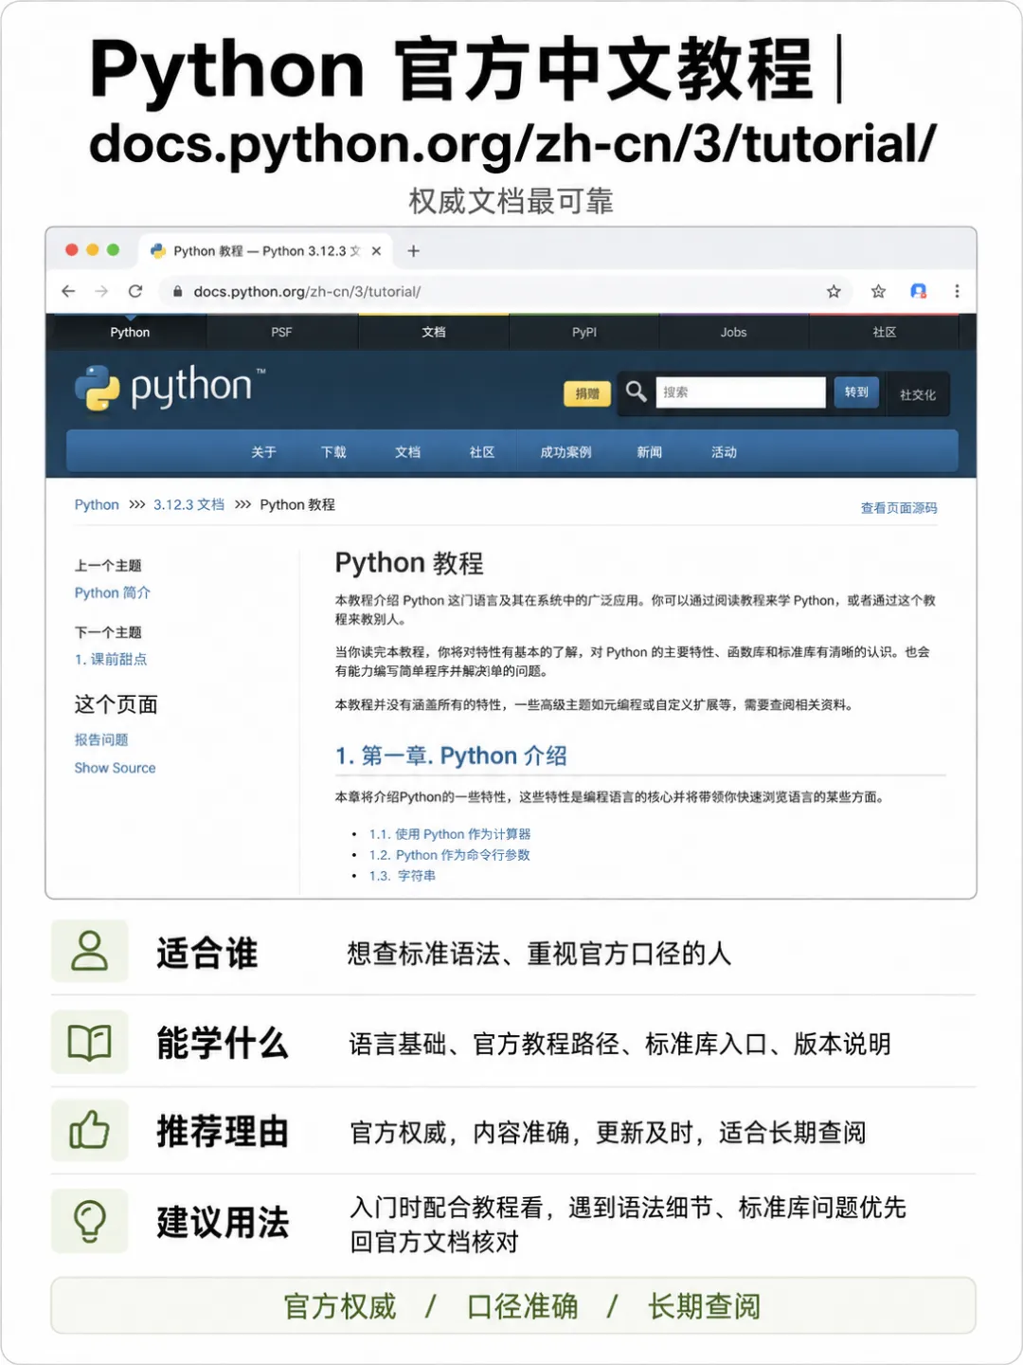Open 社区 in blue navigation bar

pyautogui.click(x=482, y=452)
